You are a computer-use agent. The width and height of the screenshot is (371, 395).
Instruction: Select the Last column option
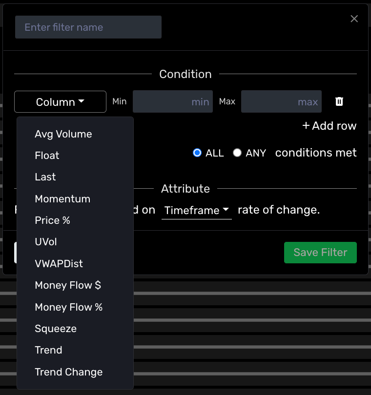pos(45,177)
